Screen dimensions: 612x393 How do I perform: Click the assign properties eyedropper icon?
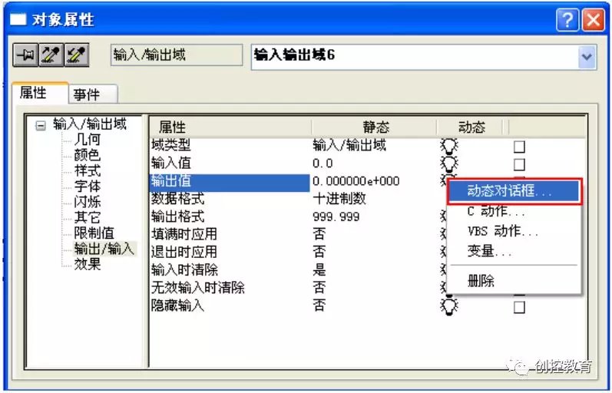78,56
